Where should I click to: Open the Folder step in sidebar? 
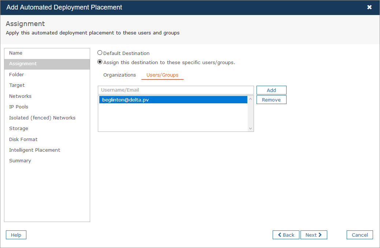point(16,75)
